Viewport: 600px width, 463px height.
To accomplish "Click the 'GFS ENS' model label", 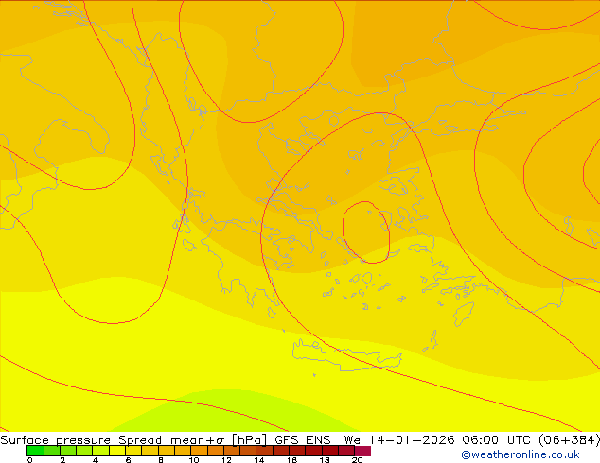I will (x=303, y=440).
